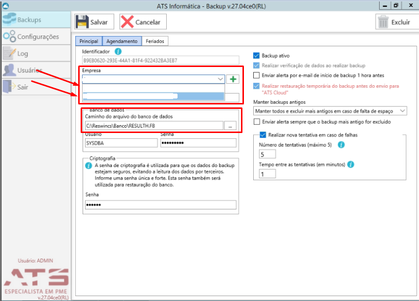
Task: Toggle Realizar nova tentativa em caso de falhas
Action: 263,135
